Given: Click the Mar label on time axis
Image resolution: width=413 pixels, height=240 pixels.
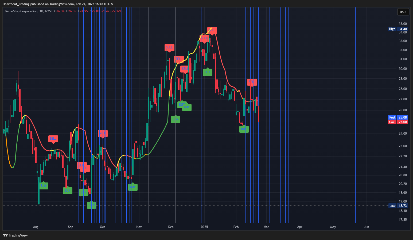Looking at the screenshot, I should pyautogui.click(x=266, y=227).
